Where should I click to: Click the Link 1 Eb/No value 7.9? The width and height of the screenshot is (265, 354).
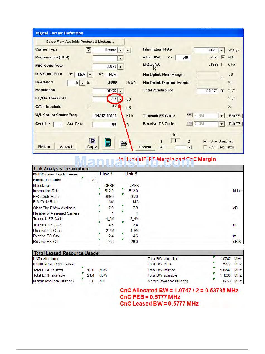pyautogui.click(x=111, y=208)
